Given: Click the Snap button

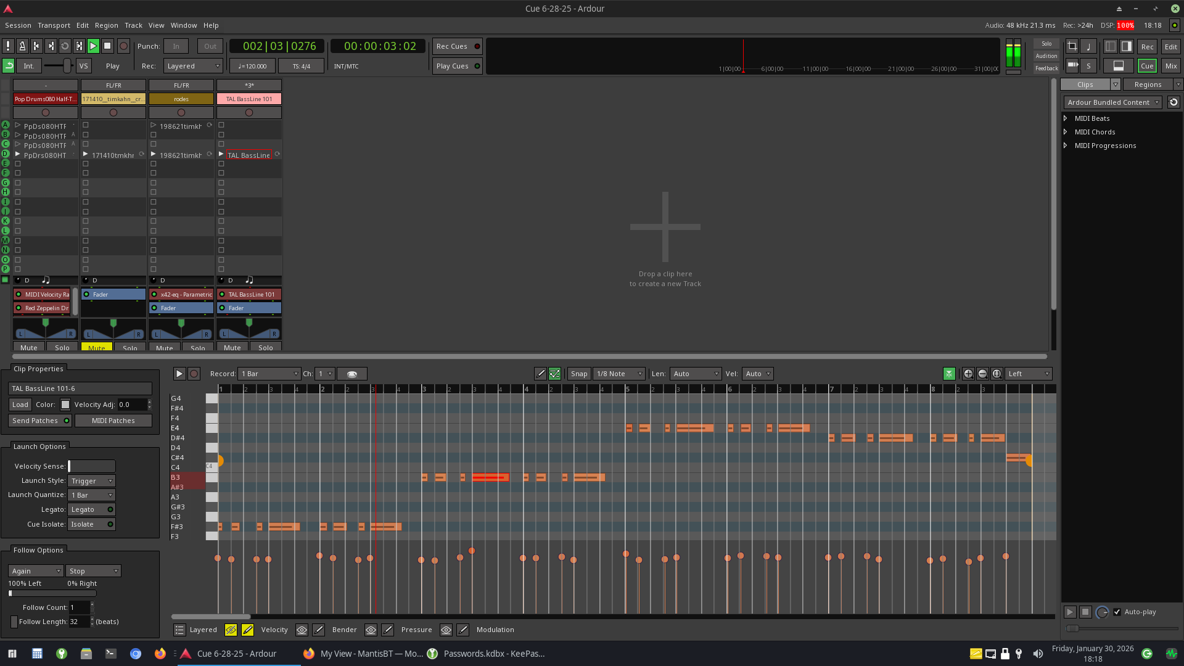Looking at the screenshot, I should pos(578,374).
